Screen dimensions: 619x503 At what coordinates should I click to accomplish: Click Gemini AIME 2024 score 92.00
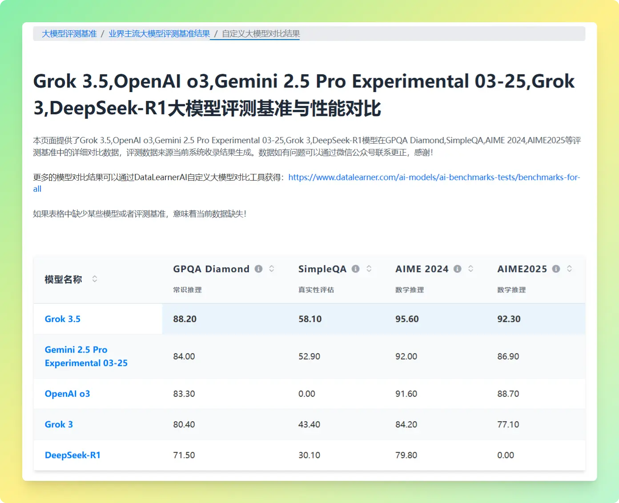406,356
